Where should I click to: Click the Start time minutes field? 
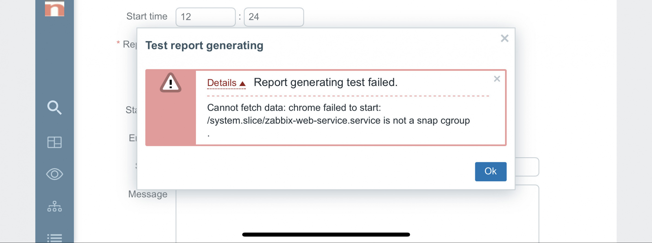click(274, 17)
